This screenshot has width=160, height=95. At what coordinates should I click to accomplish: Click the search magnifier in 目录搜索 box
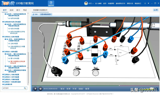tap(25, 88)
